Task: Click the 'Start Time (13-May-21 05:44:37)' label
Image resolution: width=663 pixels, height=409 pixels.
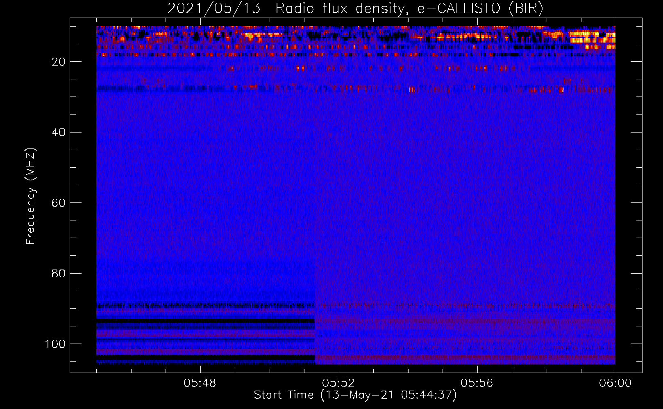Action: click(355, 395)
